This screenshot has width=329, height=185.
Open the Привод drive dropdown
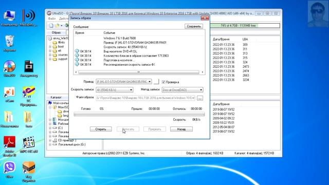point(150,81)
